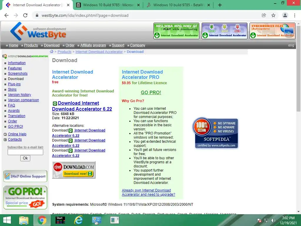Click the volume speaker tray icon
This screenshot has width=301, height=226.
(x=273, y=220)
